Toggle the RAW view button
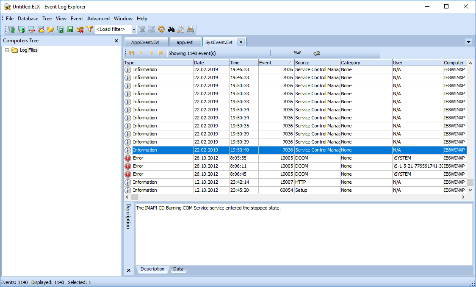Image resolution: width=476 pixels, height=287 pixels. click(297, 53)
